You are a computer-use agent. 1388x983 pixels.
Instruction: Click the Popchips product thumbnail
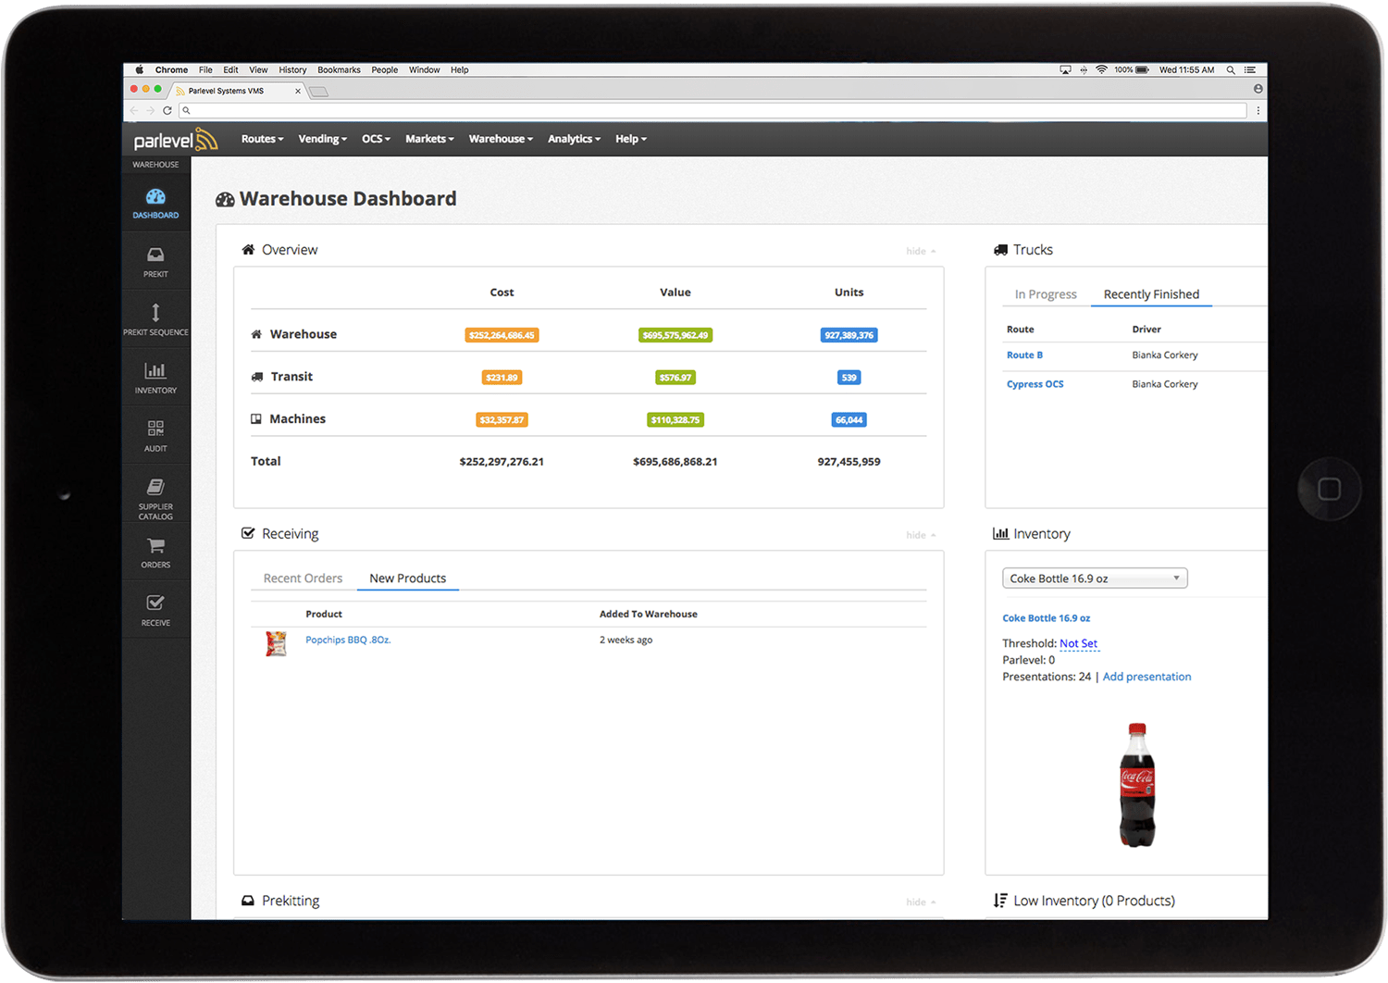[x=276, y=643]
